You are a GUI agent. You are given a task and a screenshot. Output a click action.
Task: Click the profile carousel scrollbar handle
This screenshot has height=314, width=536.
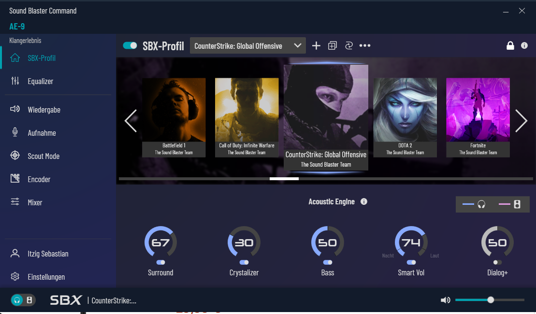pyautogui.click(x=284, y=179)
